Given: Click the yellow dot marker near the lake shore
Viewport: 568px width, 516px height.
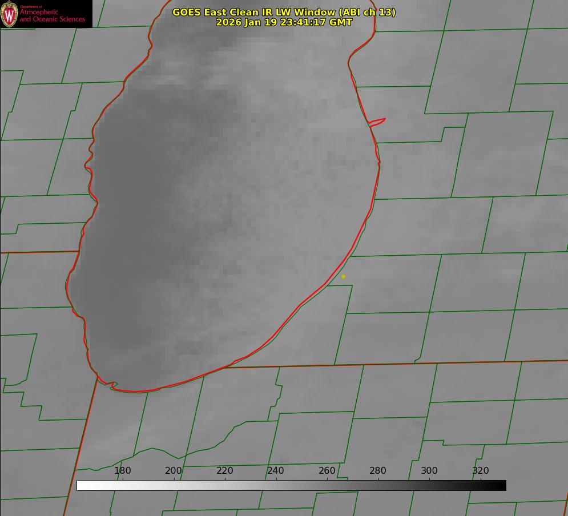Looking at the screenshot, I should [343, 276].
